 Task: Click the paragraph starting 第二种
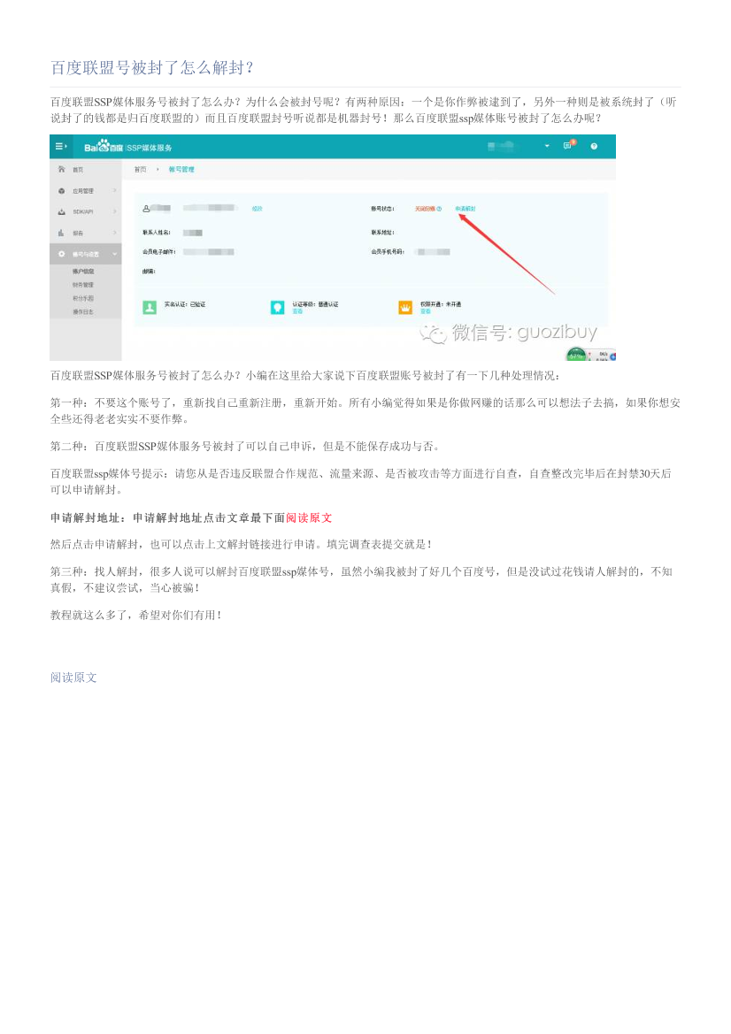[245, 447]
